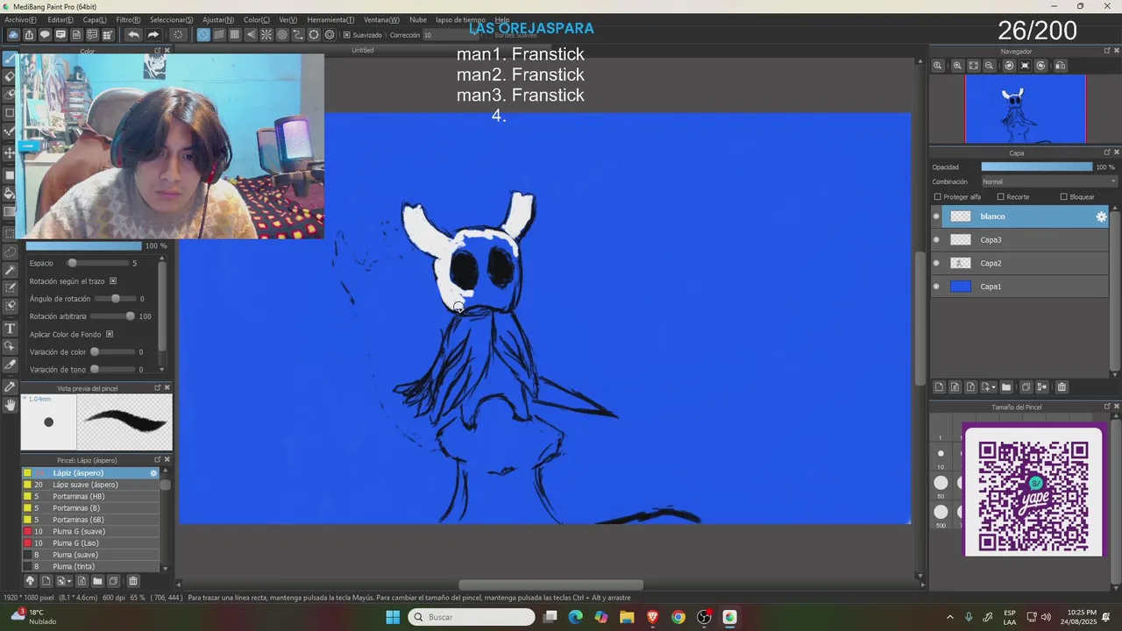
Task: Enable concentric circle snap guide
Action: click(x=282, y=35)
